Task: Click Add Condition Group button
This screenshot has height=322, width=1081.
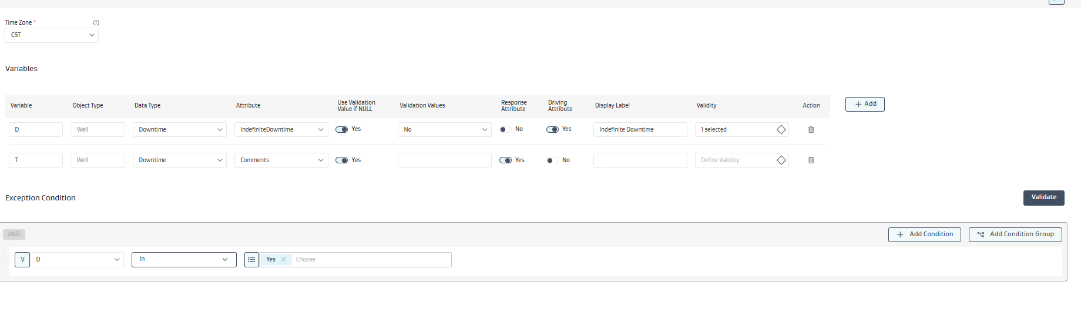Action: (x=1015, y=234)
